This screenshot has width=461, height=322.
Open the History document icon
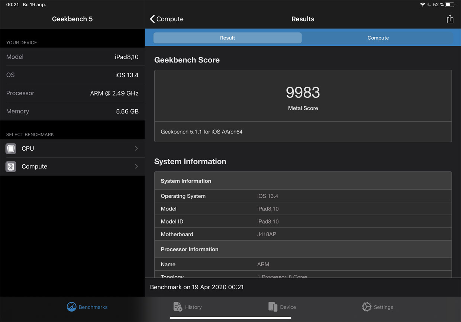coord(178,307)
